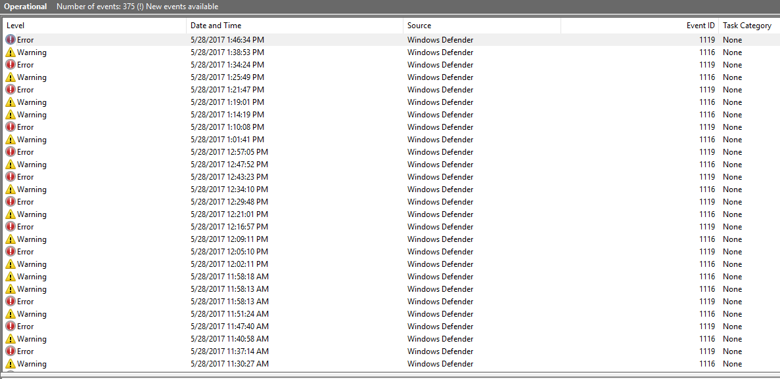
Task: Click Error level text in 11:37:14 AM row
Action: [x=26, y=351]
